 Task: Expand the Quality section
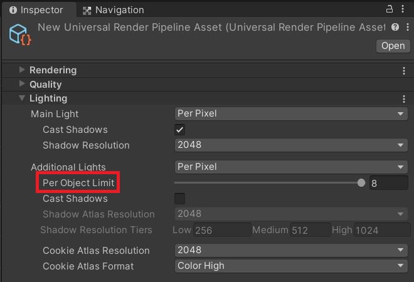point(23,84)
